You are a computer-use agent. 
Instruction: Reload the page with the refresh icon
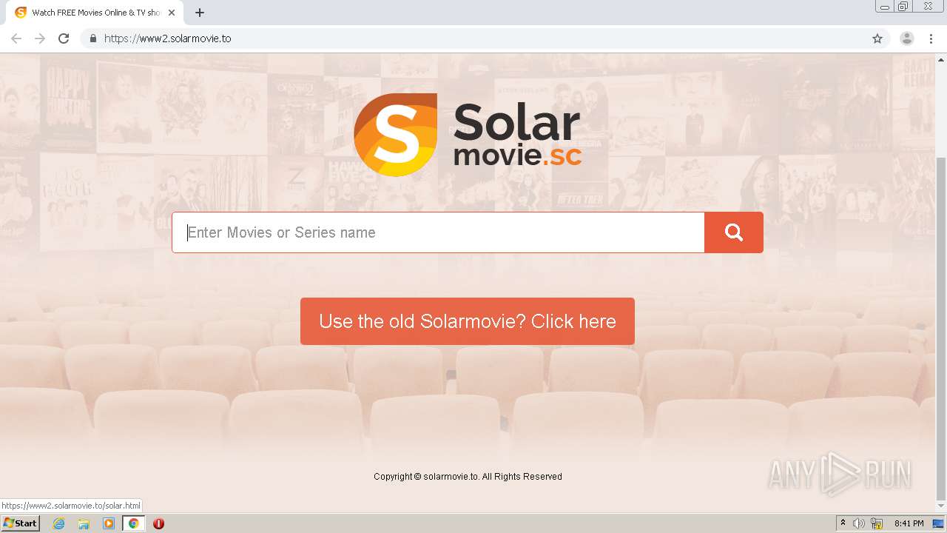tap(64, 38)
